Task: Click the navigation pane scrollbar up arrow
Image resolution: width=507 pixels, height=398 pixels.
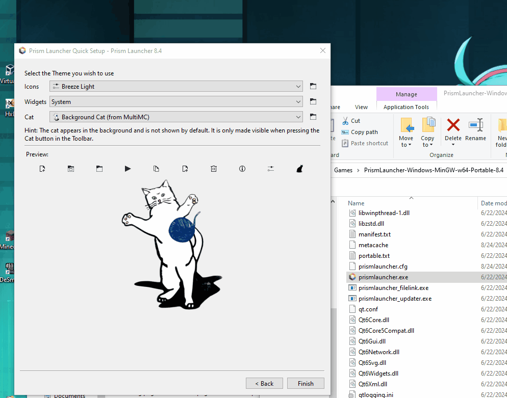Action: tap(333, 202)
